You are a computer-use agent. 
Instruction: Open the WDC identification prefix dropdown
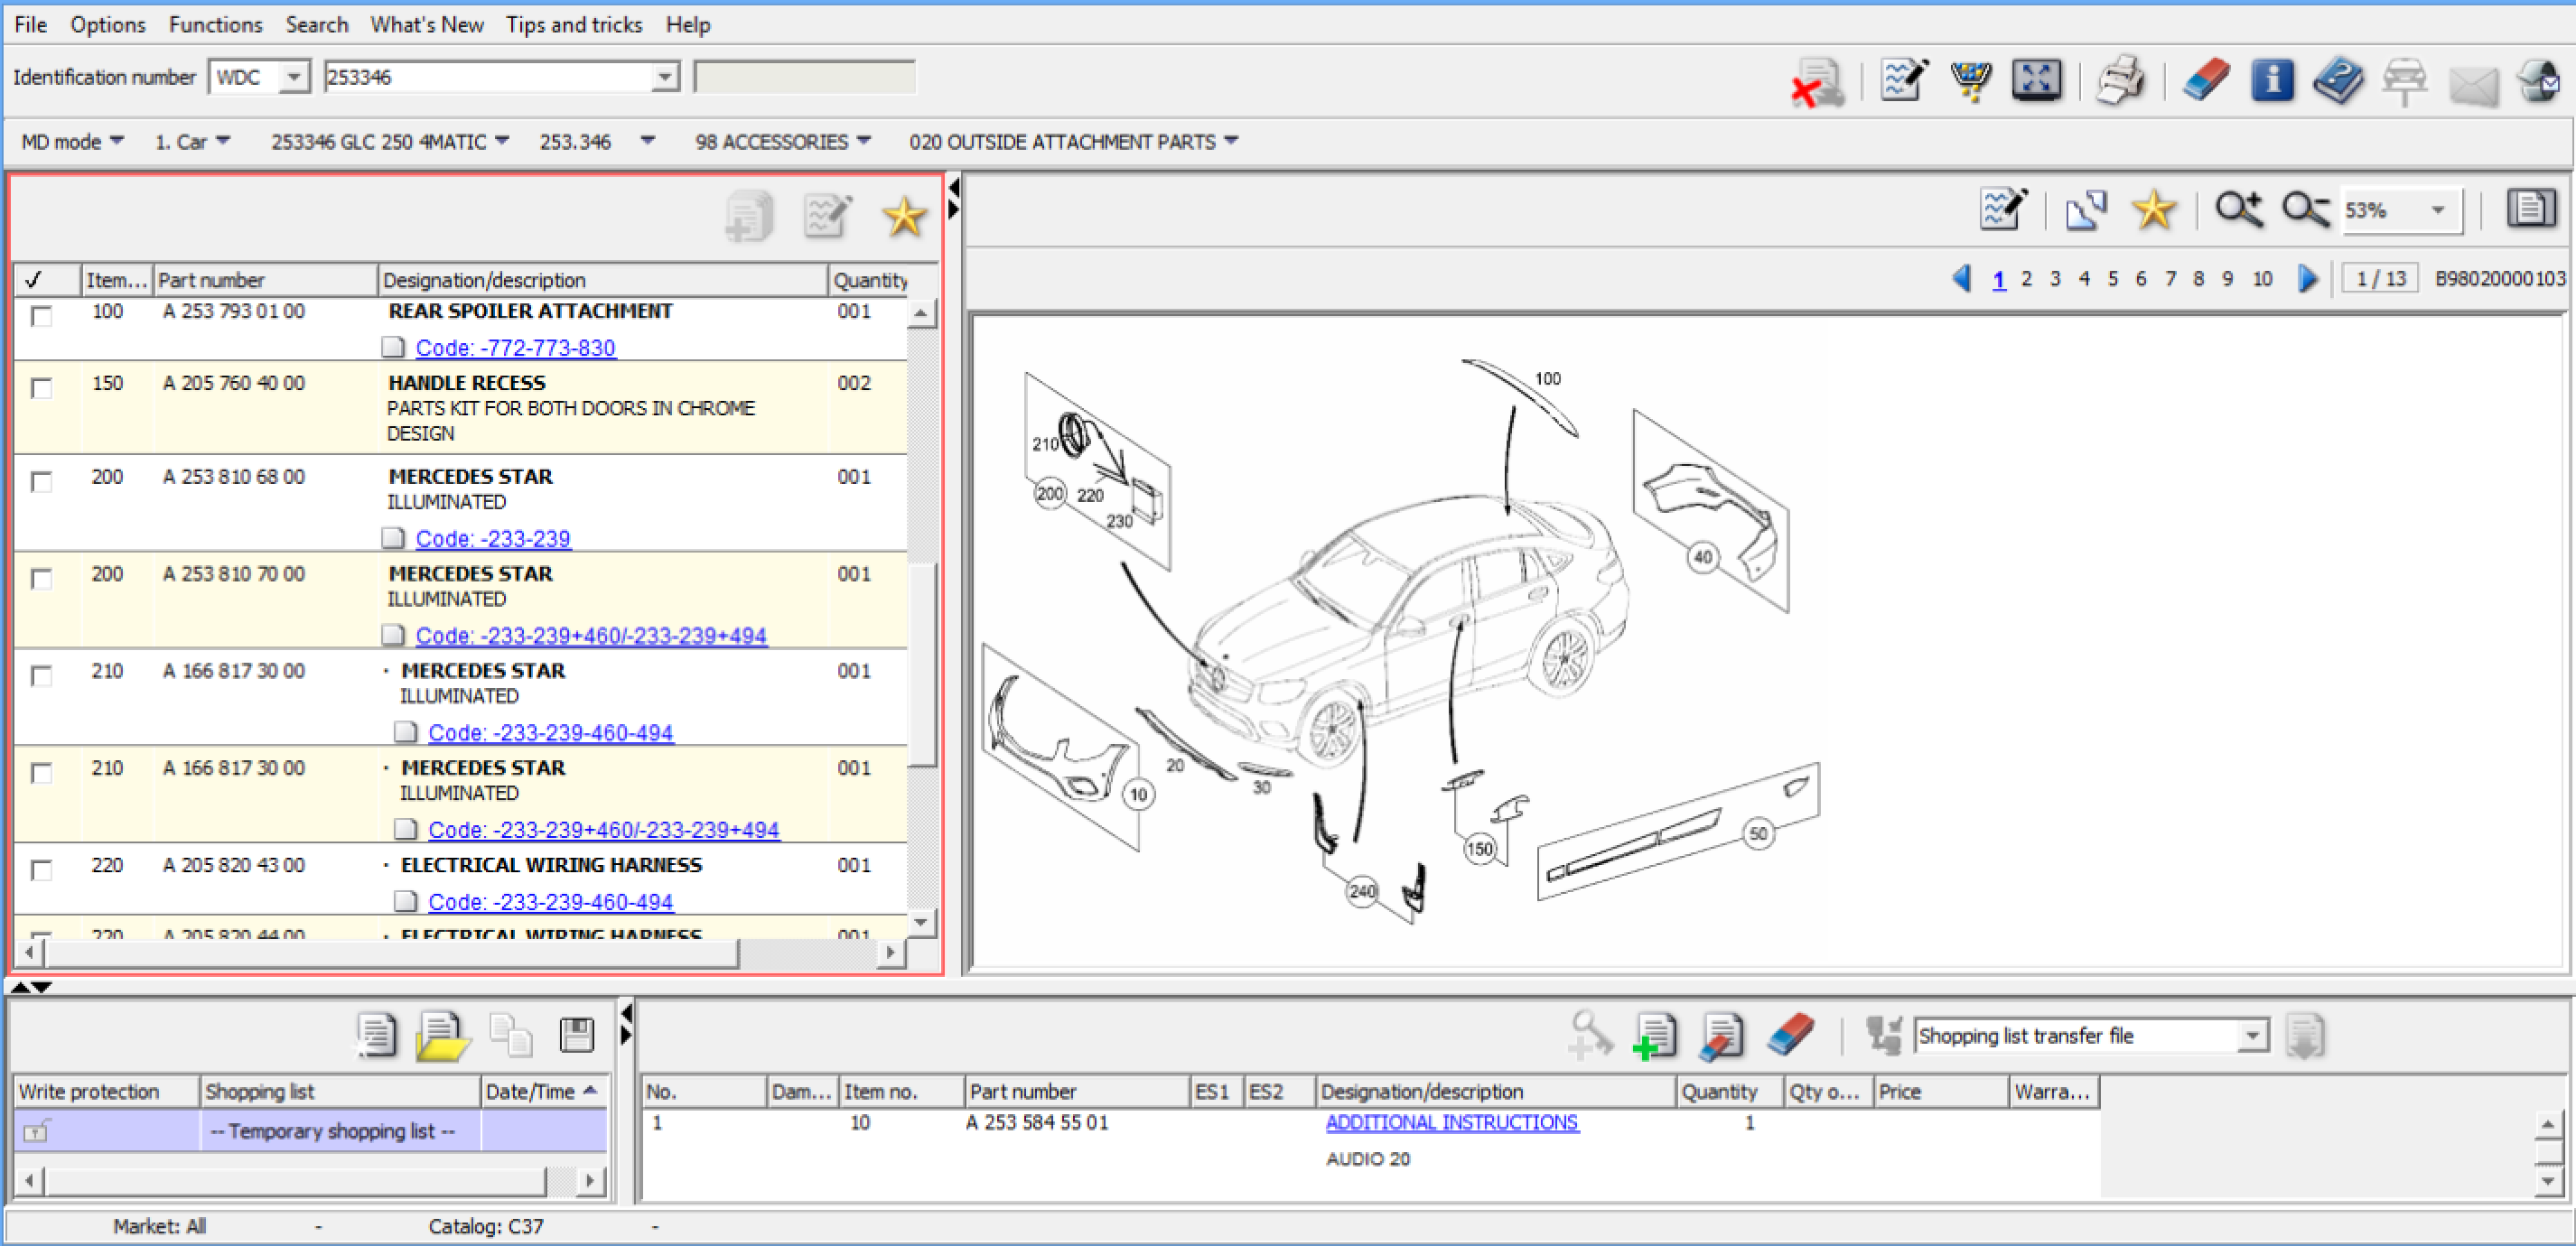(293, 77)
